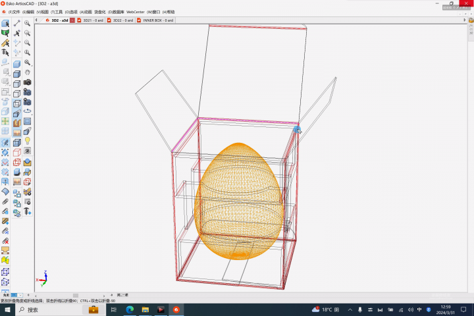Click the 3D axis orientation indicator
Image resolution: width=474 pixels, height=316 pixels.
point(43,278)
